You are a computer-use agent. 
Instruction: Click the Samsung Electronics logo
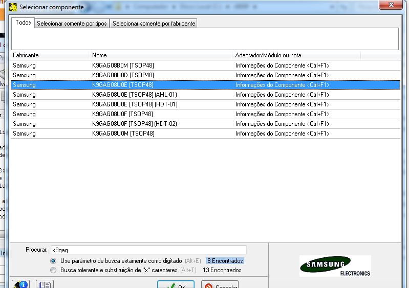pyautogui.click(x=335, y=266)
